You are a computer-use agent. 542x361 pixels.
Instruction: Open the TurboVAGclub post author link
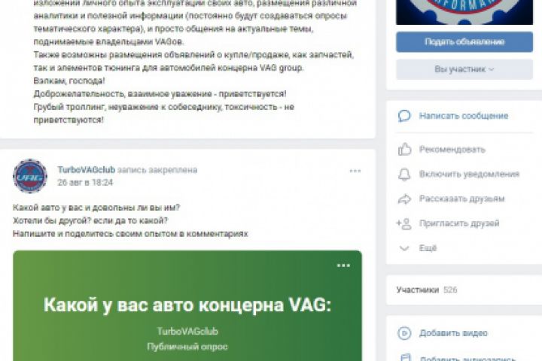point(86,170)
